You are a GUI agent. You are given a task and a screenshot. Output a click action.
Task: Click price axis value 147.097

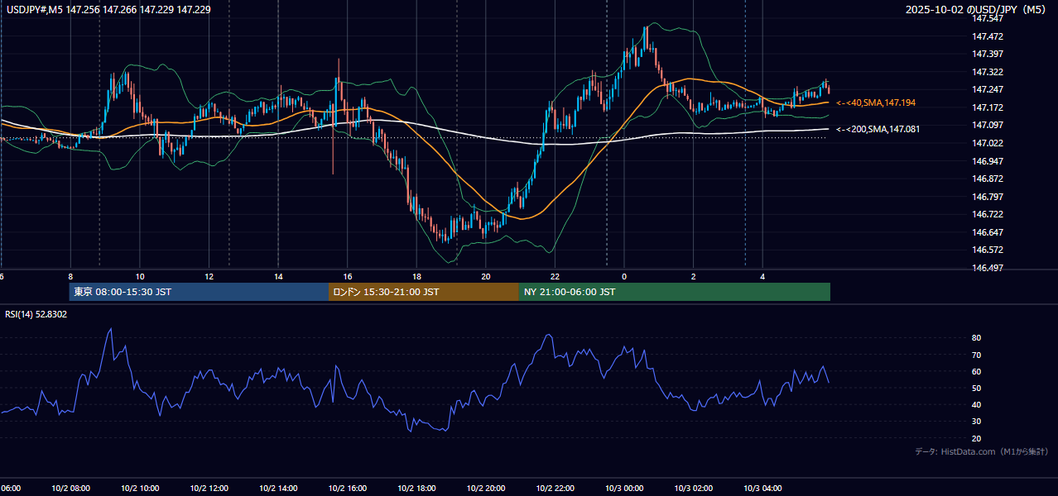pyautogui.click(x=988, y=125)
